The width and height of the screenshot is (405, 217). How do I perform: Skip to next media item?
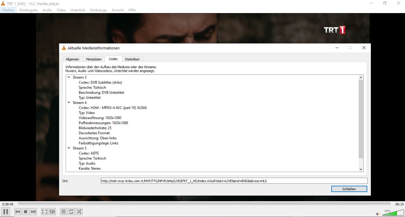[33, 212]
